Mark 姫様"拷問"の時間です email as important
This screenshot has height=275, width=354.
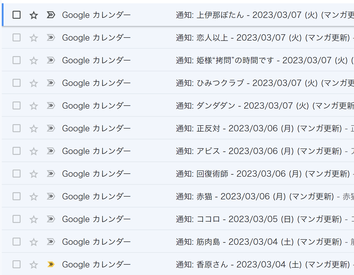[51, 60]
